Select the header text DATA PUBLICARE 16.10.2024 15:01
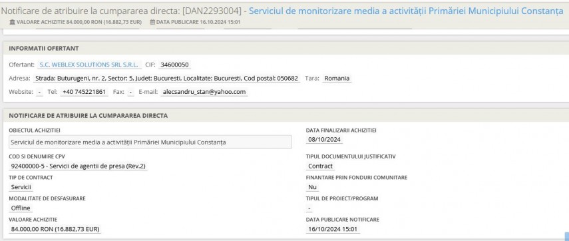This screenshot has height=241, width=569. click(198, 22)
